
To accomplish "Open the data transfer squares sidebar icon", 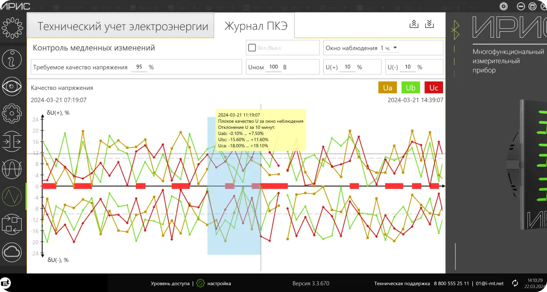I will (x=12, y=224).
